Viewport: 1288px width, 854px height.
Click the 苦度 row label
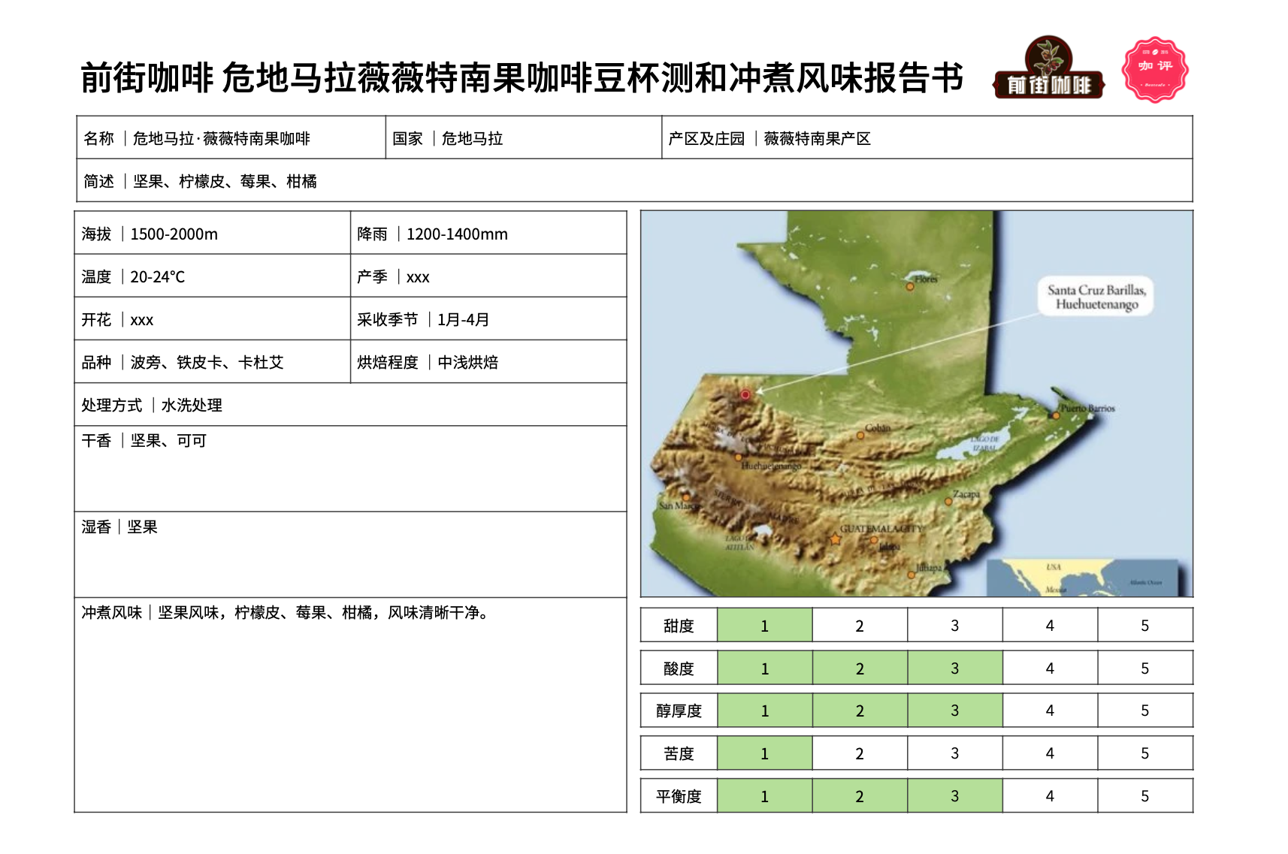[x=679, y=753]
